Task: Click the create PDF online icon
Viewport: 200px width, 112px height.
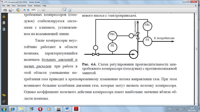Action: pyautogui.click(x=10, y=10)
